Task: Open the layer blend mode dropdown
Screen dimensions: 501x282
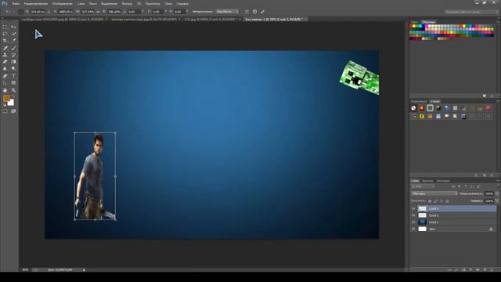Action: [x=434, y=193]
